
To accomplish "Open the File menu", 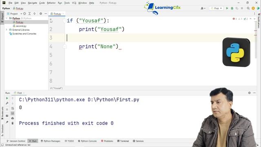I will tap(10, 3).
